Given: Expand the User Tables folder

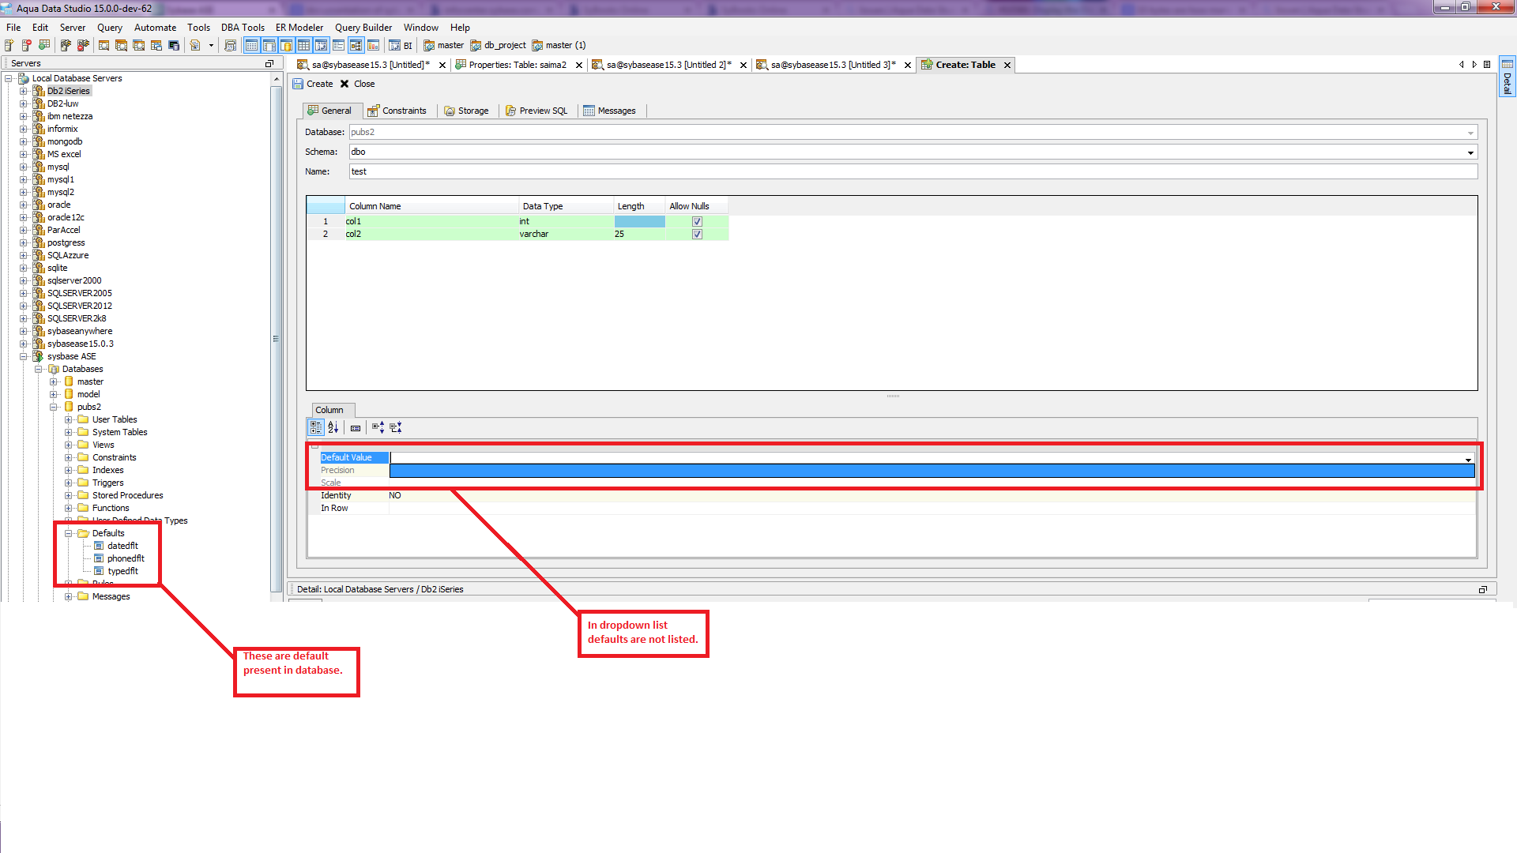Looking at the screenshot, I should 69,420.
